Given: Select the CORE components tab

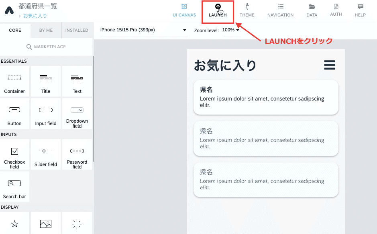Looking at the screenshot, I should point(15,30).
